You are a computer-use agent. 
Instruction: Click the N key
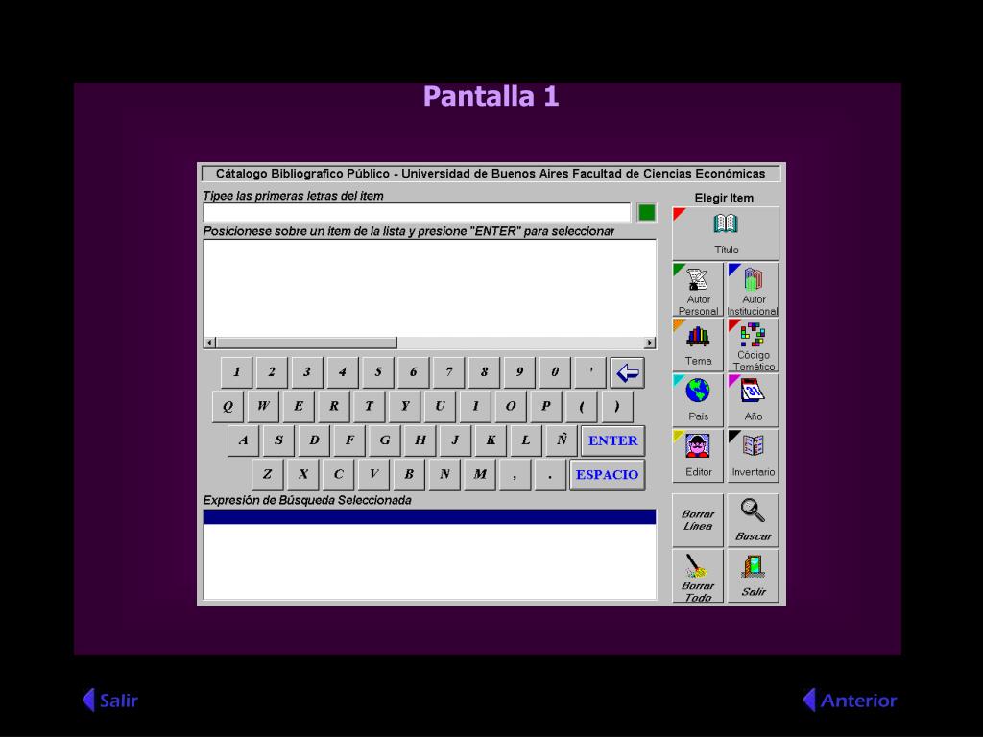[x=444, y=474]
